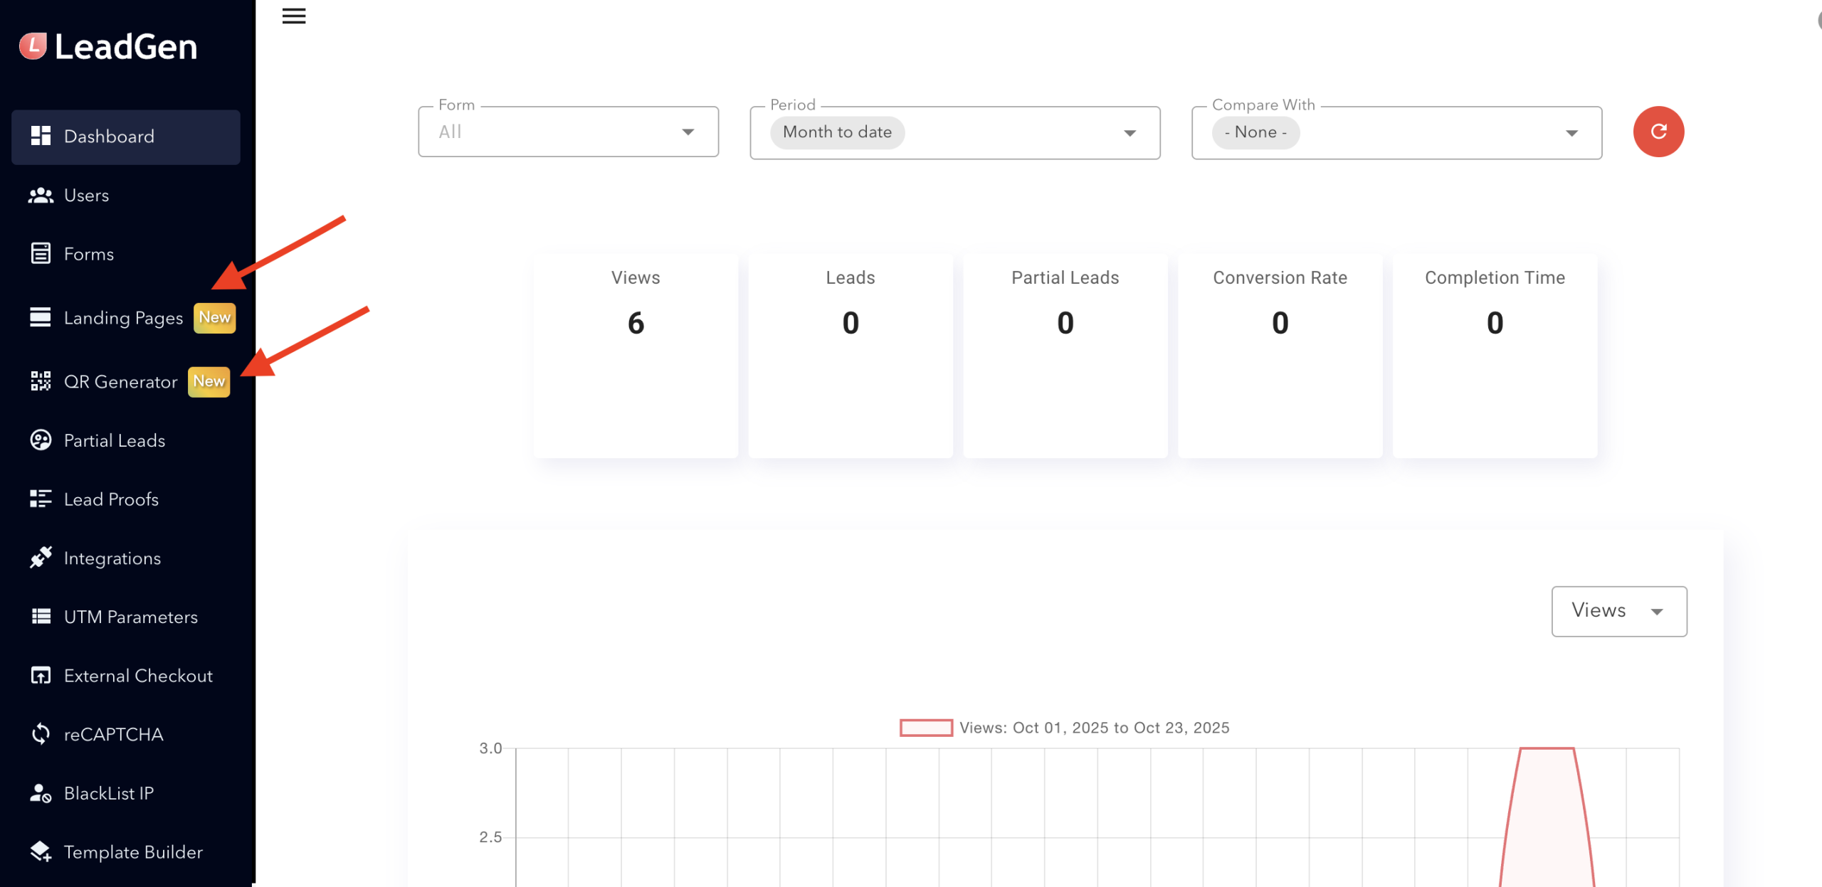
Task: Open the Compare With dropdown
Action: [x=1396, y=133]
